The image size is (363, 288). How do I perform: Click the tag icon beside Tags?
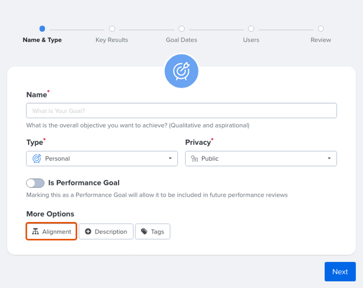tap(144, 231)
